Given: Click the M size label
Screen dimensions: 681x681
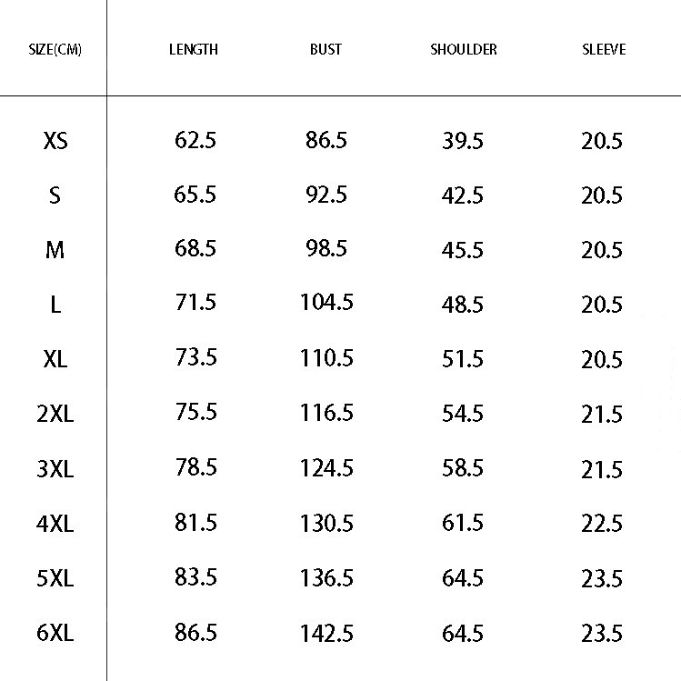Looking at the screenshot, I should [x=55, y=250].
